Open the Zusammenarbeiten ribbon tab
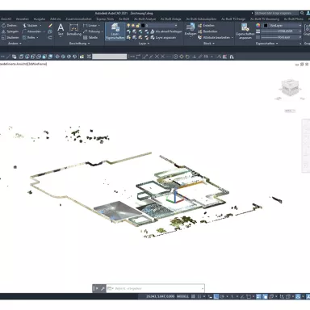Viewport: 310px width, 310px height. pos(78,19)
